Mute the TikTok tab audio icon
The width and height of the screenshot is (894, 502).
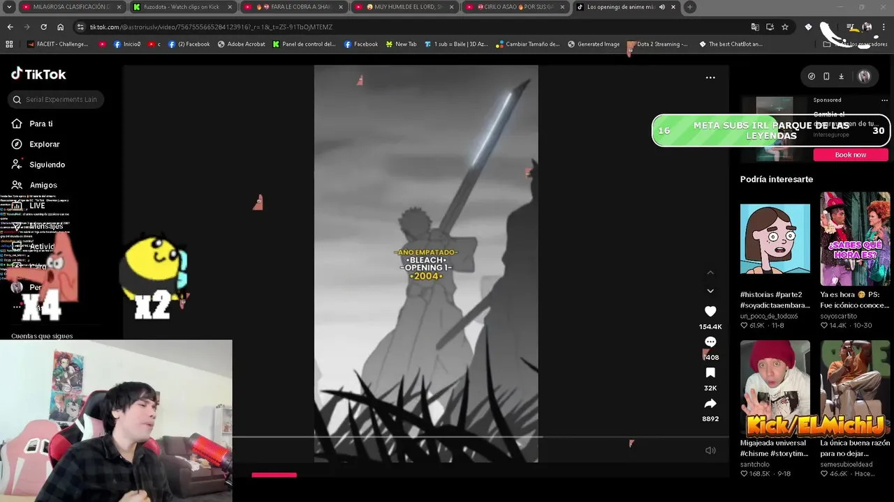coord(661,7)
